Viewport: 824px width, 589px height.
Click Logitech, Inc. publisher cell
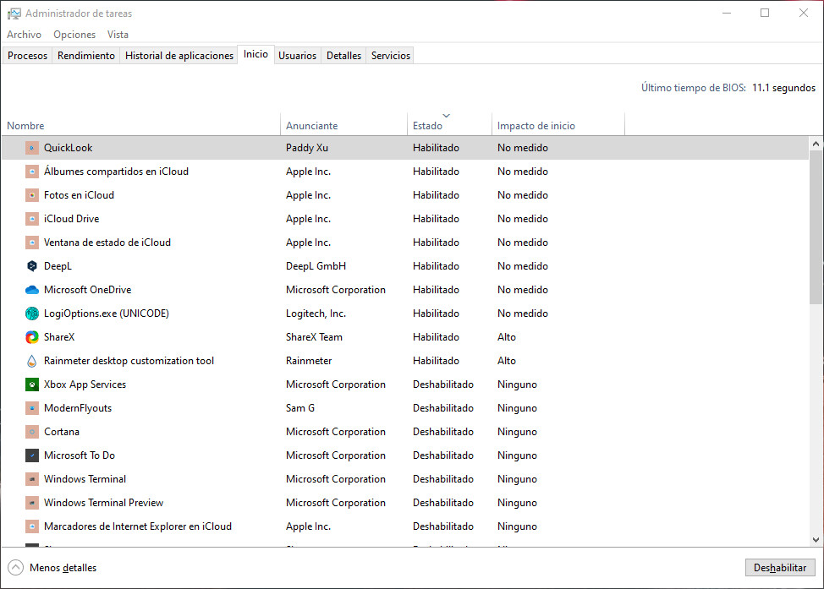click(316, 314)
